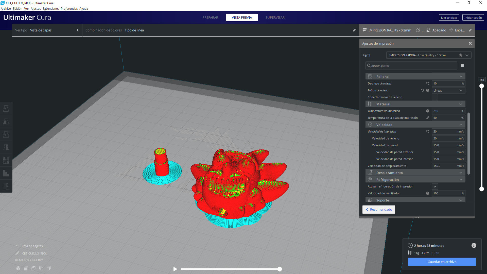This screenshot has height=274, width=487.
Task: Click the 3D view cube icon
Action: click(18, 268)
